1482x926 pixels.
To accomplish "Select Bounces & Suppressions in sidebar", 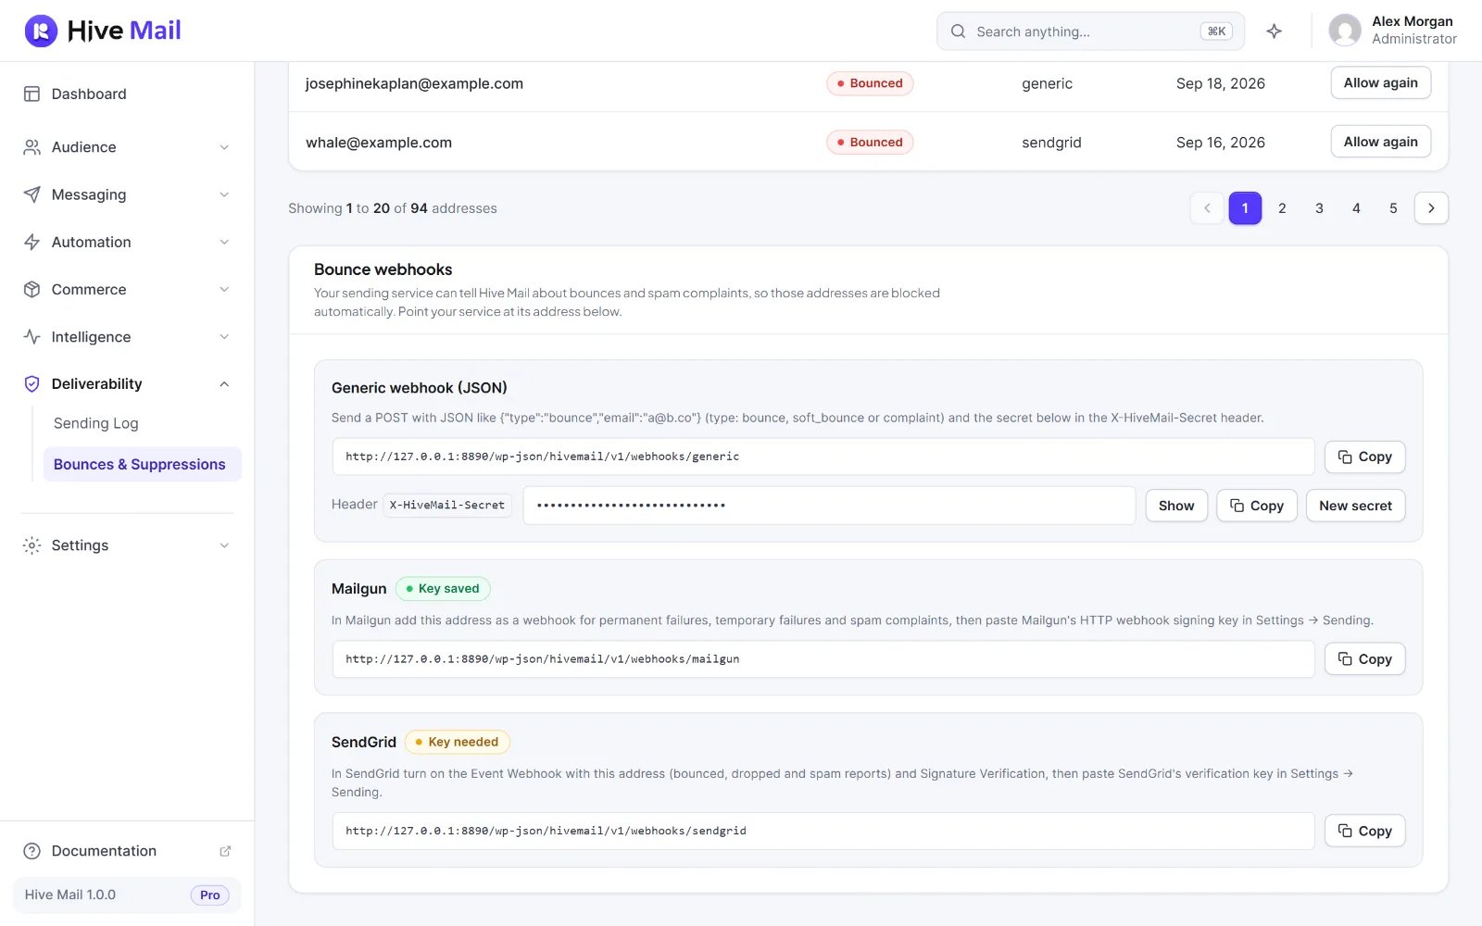I will pyautogui.click(x=142, y=464).
